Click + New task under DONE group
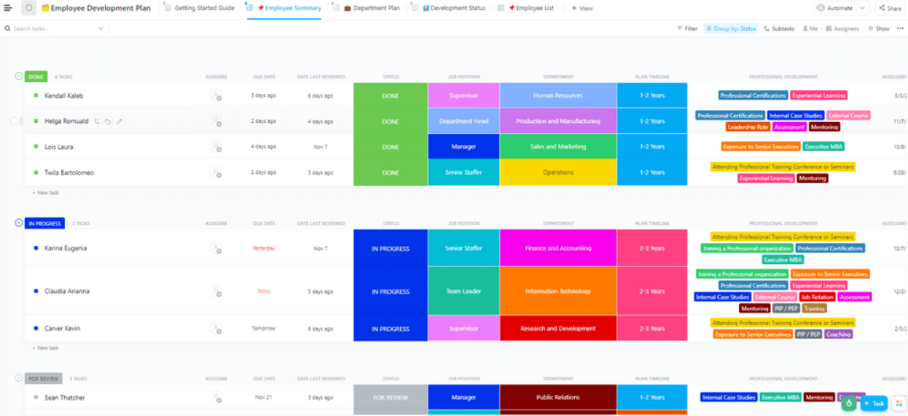 pos(46,193)
